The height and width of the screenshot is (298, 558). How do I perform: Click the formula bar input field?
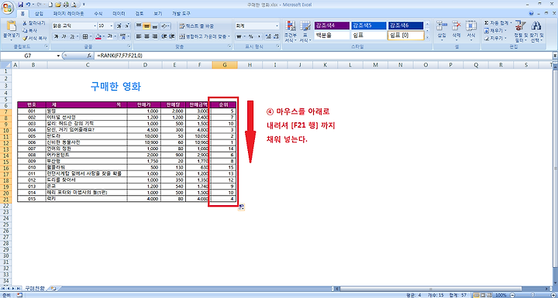324,56
